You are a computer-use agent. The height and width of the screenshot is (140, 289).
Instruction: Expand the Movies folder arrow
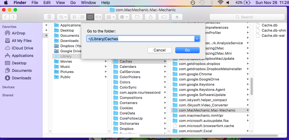click(x=106, y=62)
